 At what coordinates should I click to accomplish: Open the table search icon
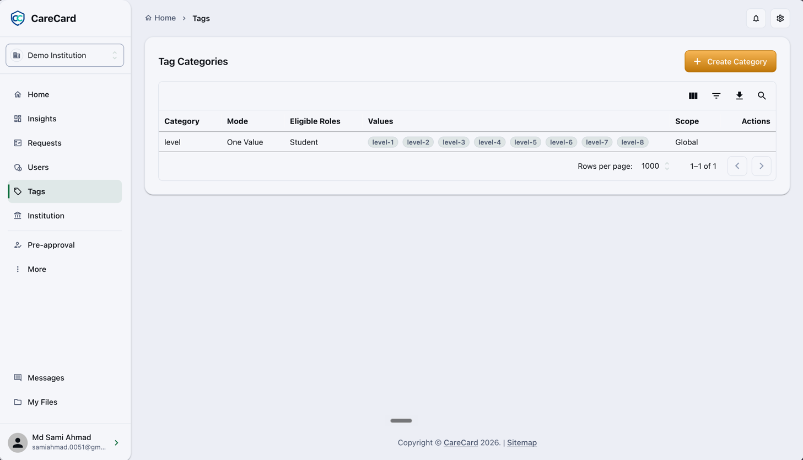pos(762,96)
